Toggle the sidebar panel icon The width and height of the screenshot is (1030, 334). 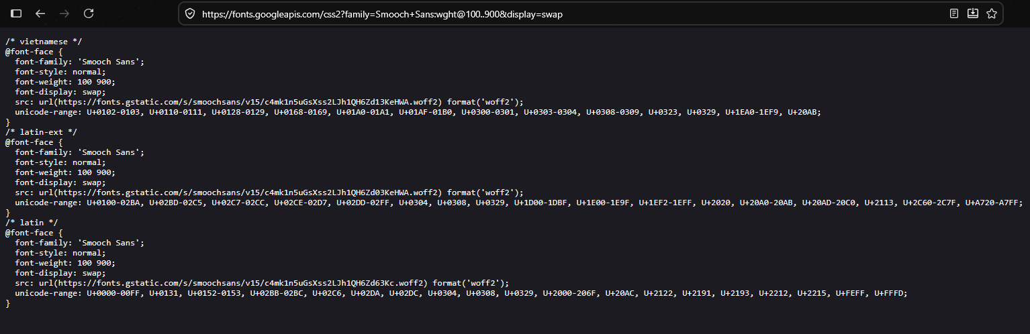pyautogui.click(x=16, y=13)
